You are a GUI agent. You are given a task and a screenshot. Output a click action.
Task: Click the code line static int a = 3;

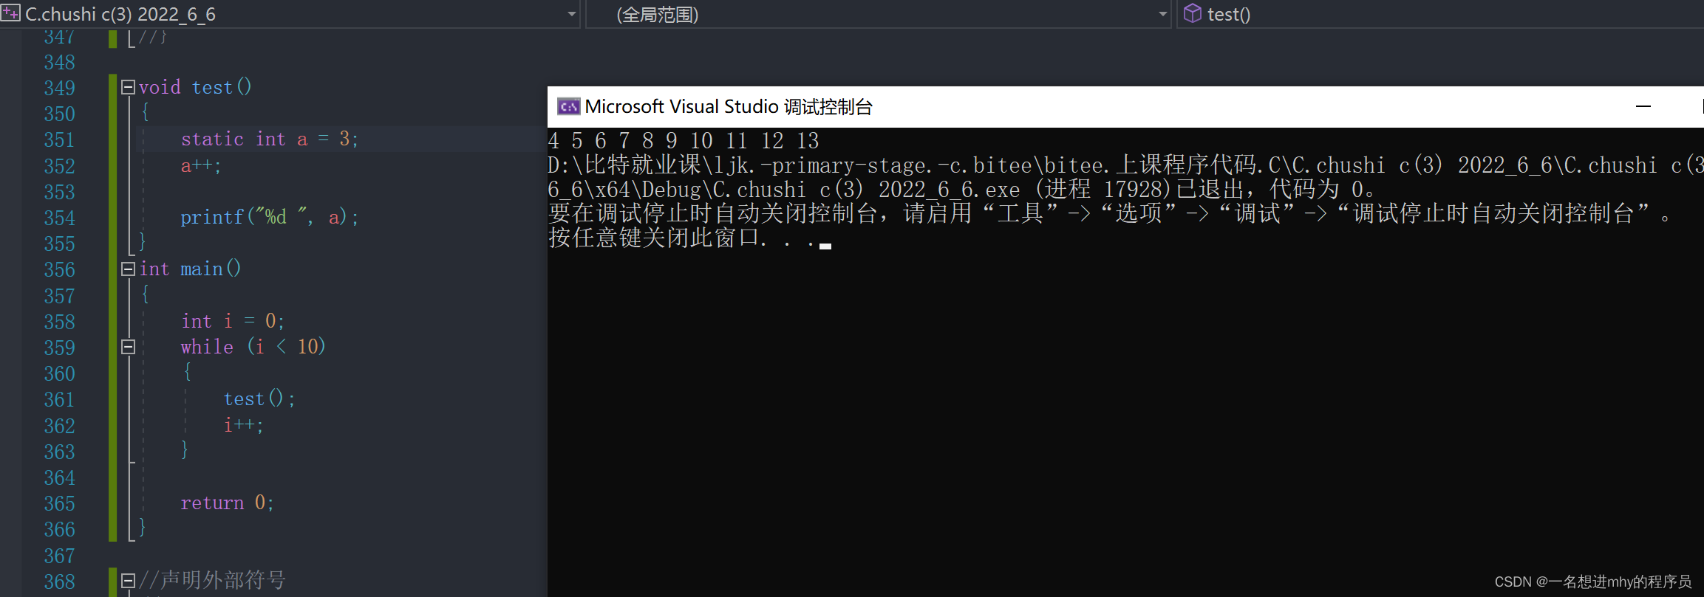(x=270, y=139)
